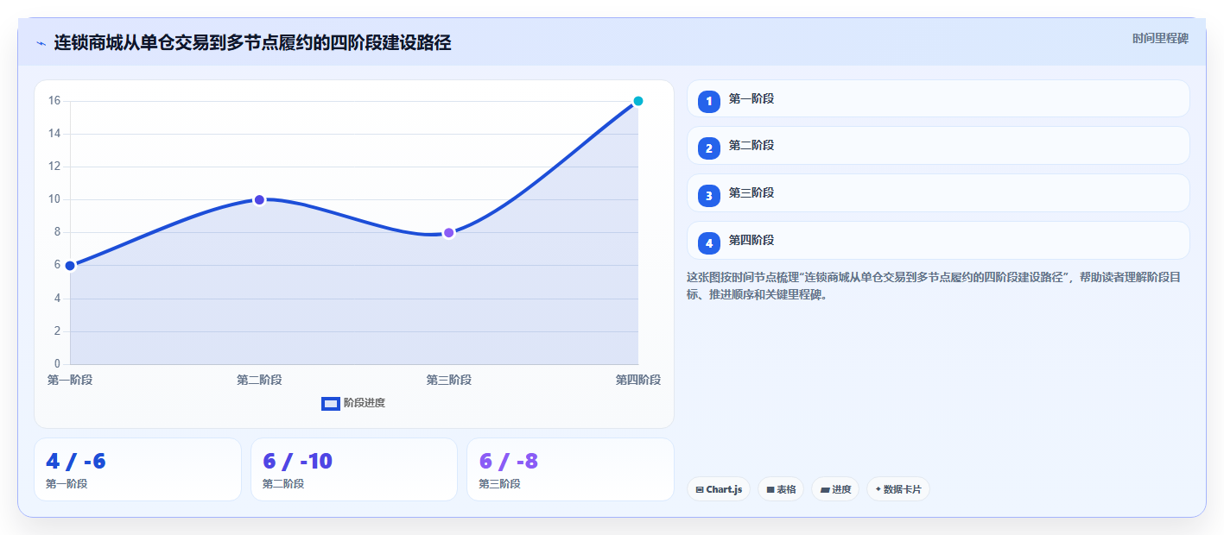Click the number 1 stage badge
Viewport: 1224px width, 535px height.
709,101
